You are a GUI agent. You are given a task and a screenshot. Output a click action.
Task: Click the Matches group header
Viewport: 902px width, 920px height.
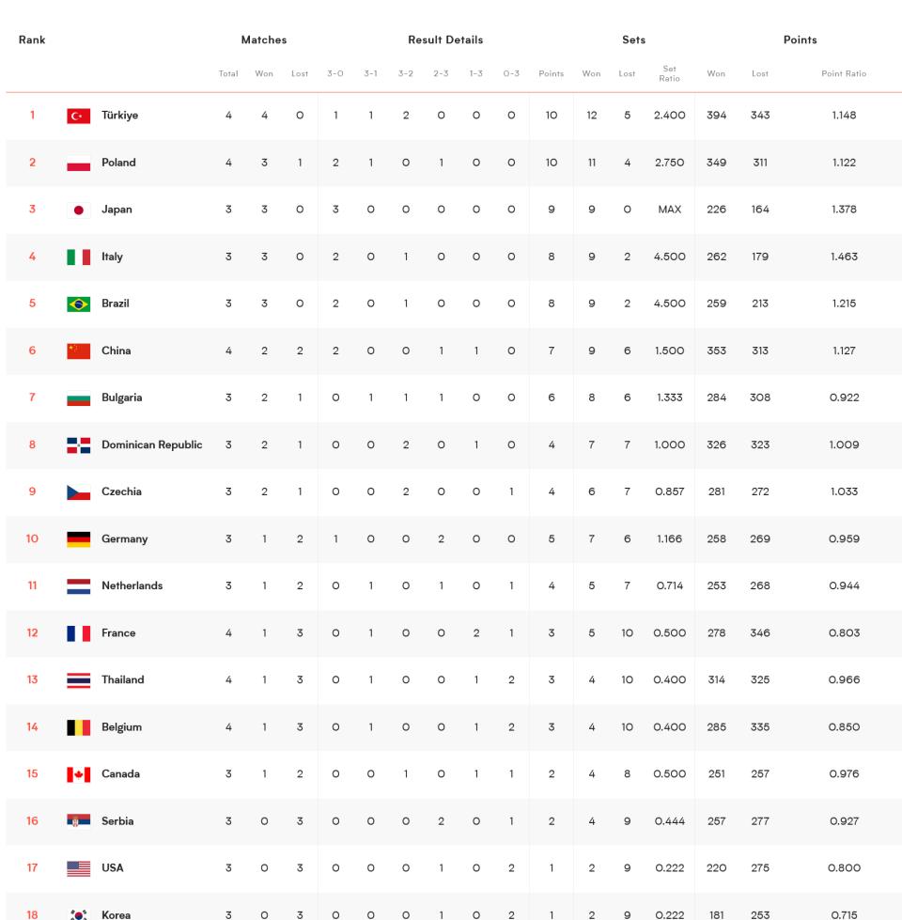coord(264,39)
